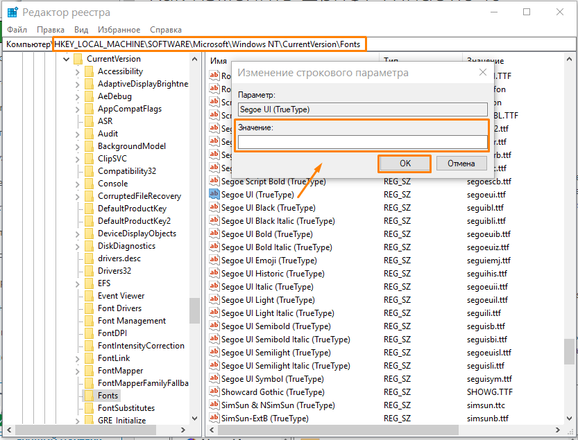Click the Значение input field

pos(363,142)
